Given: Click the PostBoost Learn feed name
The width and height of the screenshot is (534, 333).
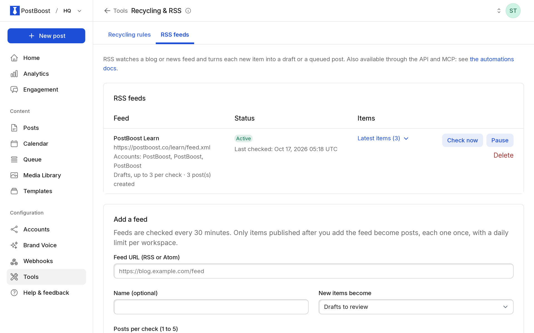Looking at the screenshot, I should coord(136,138).
